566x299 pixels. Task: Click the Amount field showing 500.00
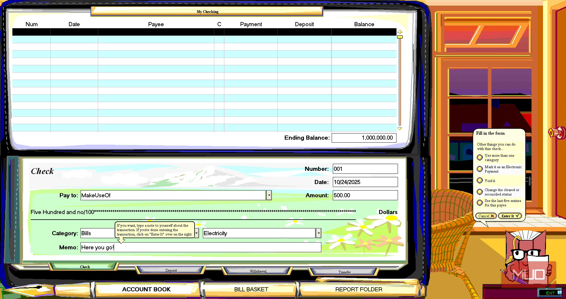365,195
